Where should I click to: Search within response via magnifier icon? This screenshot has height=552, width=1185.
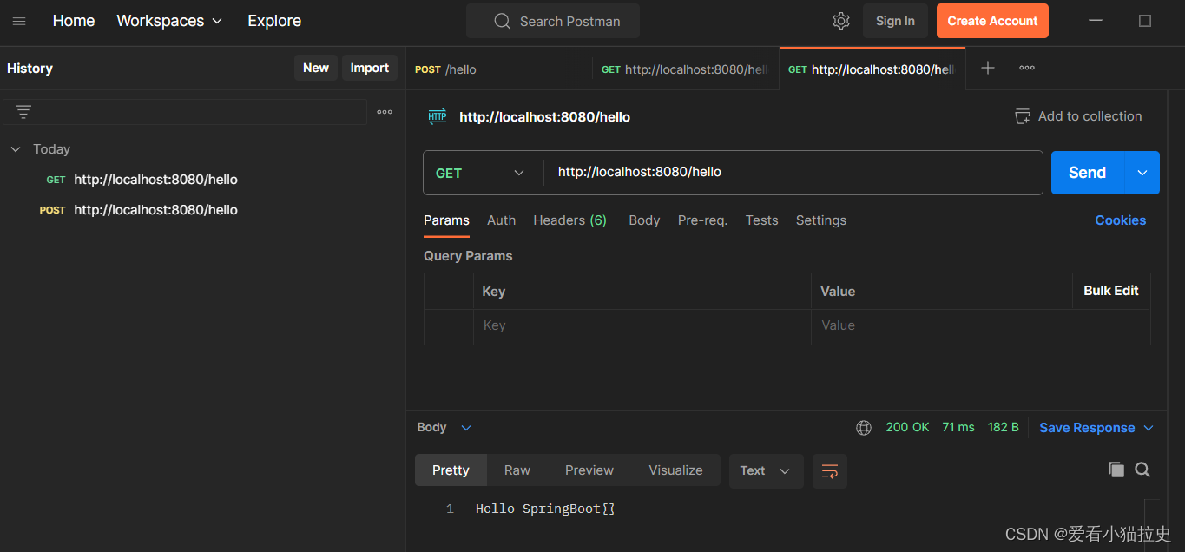point(1142,470)
